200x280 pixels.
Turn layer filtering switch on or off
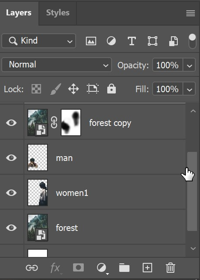point(192,41)
